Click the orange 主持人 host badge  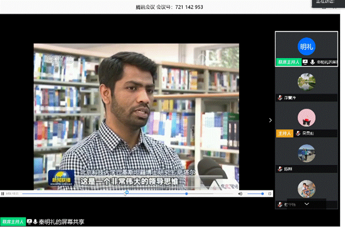tap(284, 134)
